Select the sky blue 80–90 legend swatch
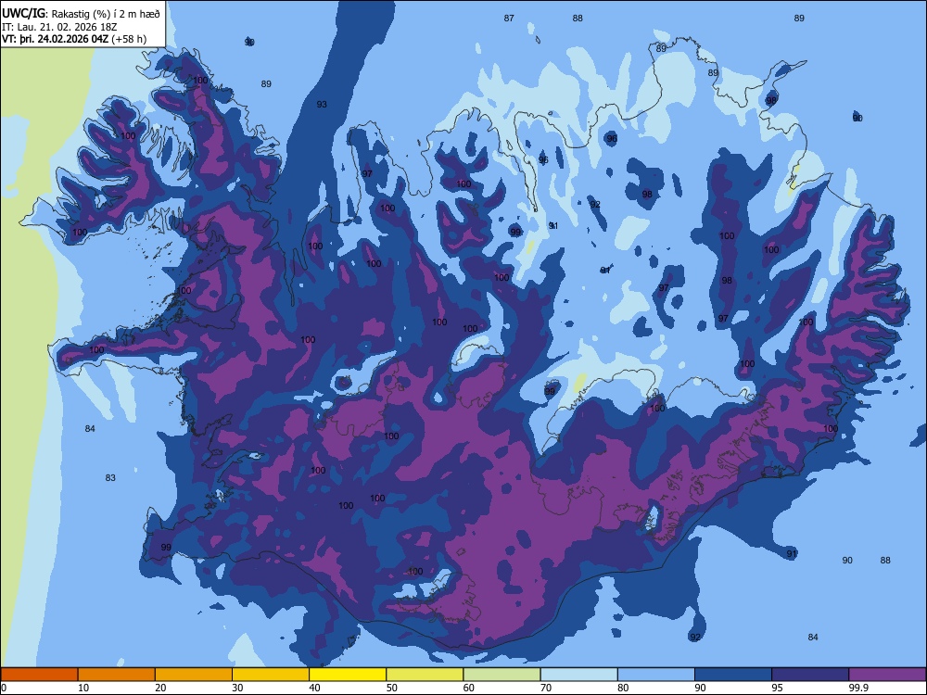 [656, 675]
